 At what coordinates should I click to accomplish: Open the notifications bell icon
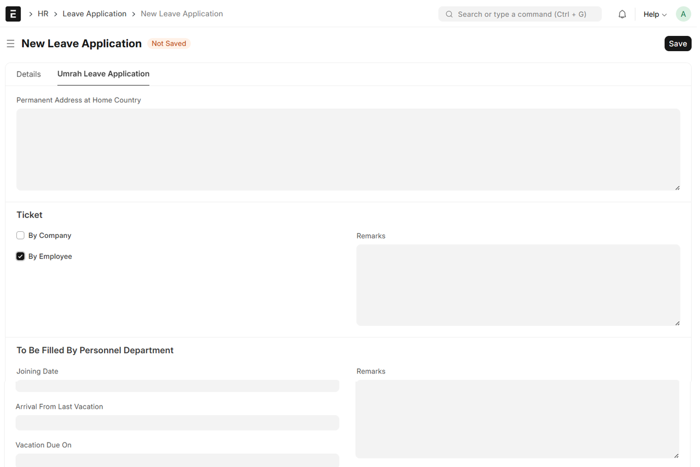[622, 14]
